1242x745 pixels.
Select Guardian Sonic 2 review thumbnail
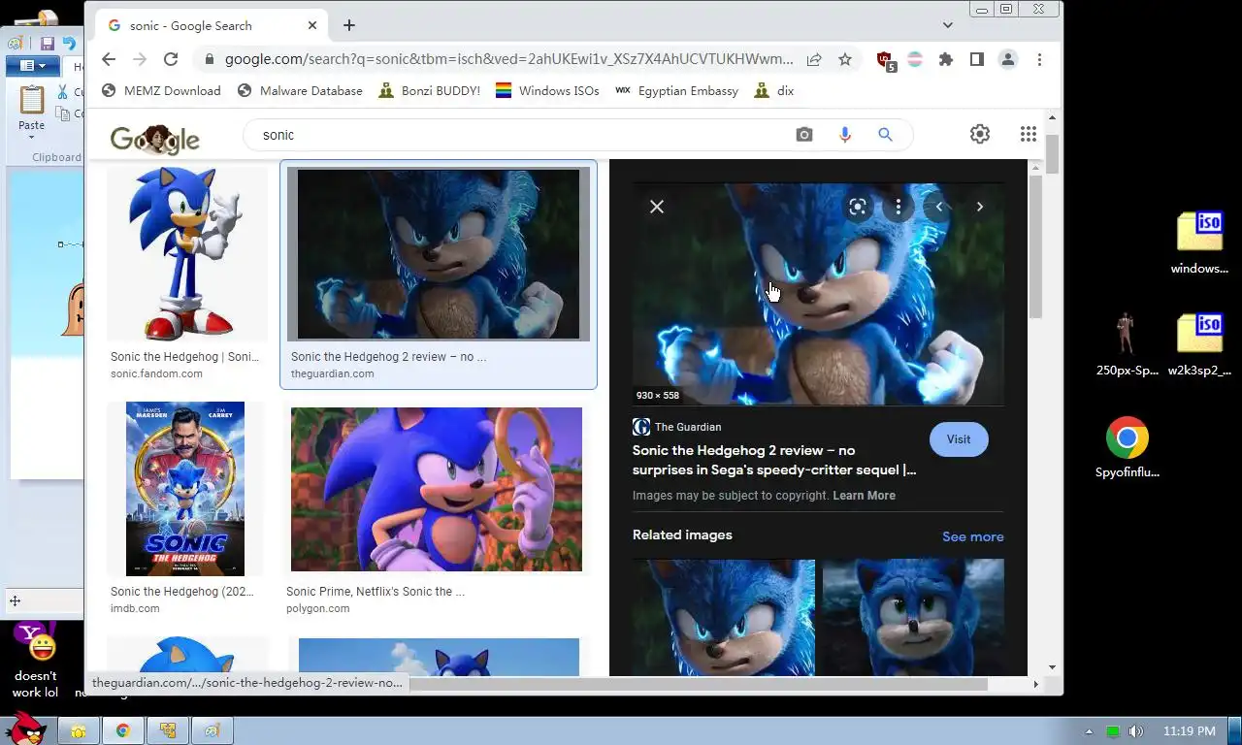point(439,254)
